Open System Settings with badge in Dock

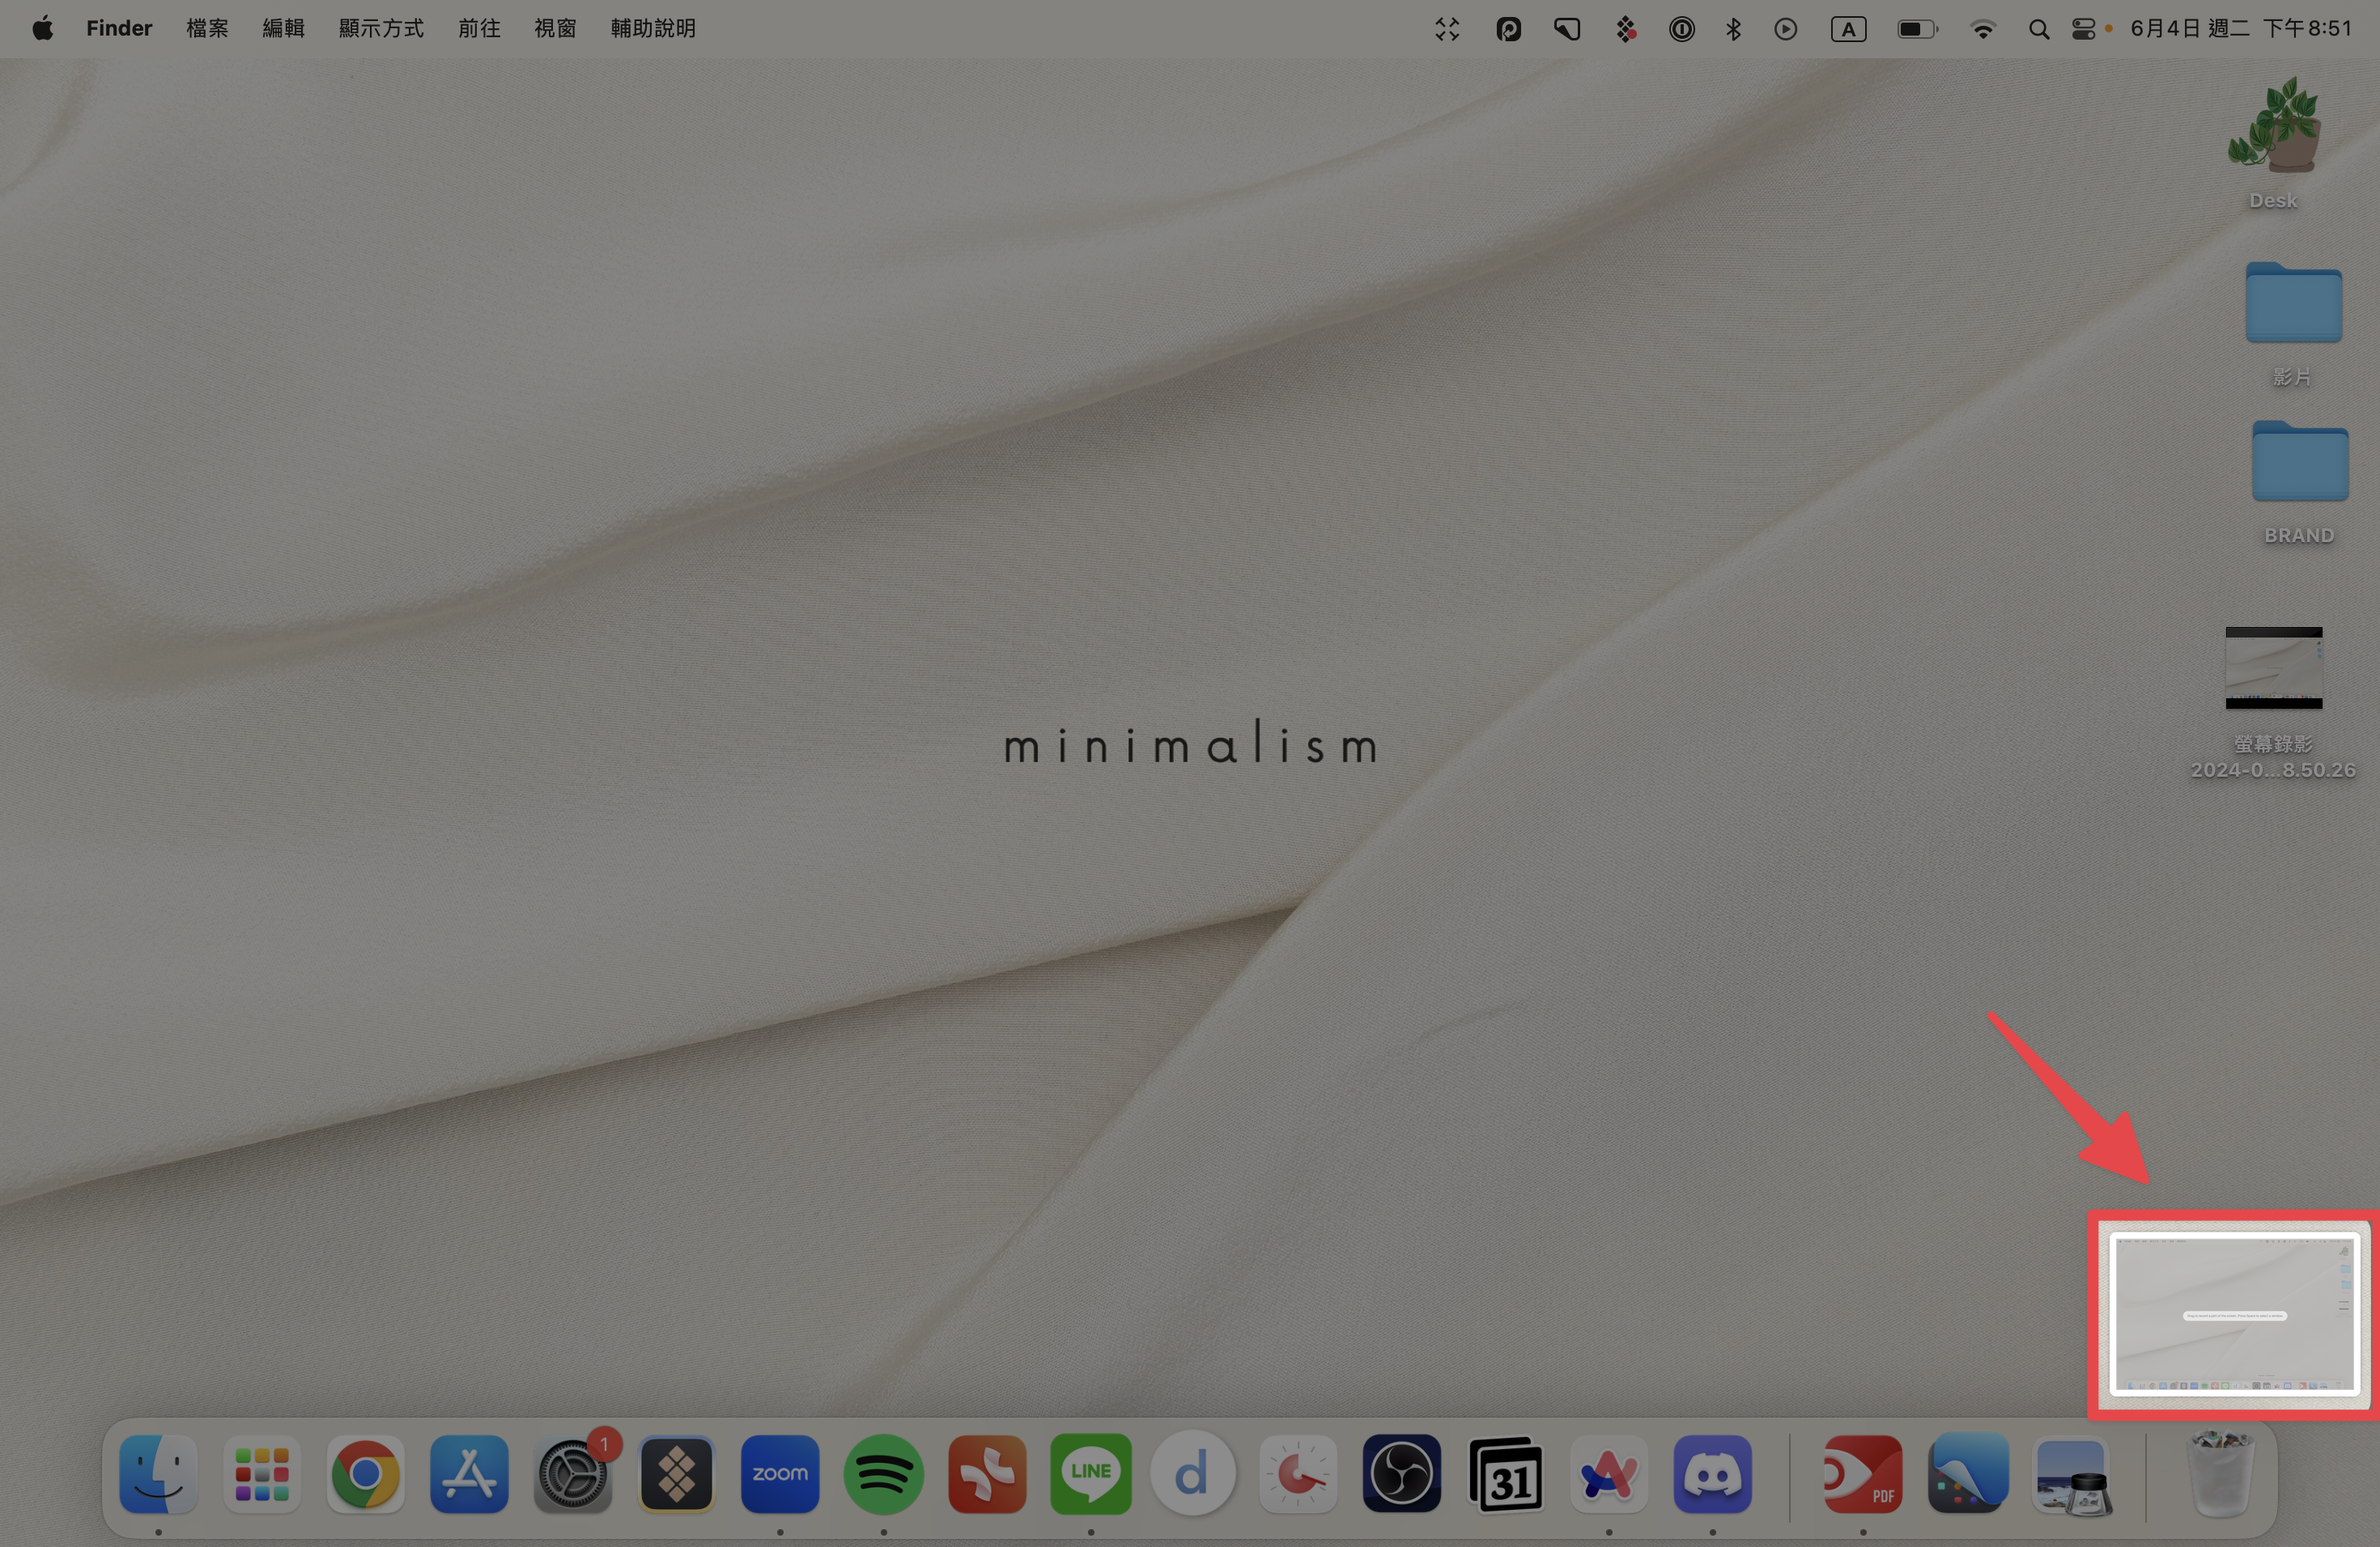tap(573, 1473)
